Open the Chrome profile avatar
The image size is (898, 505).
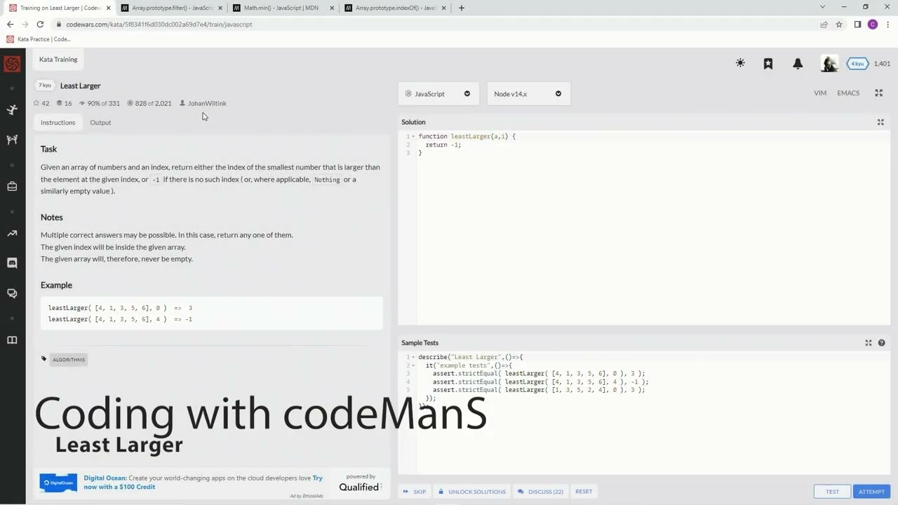click(873, 24)
